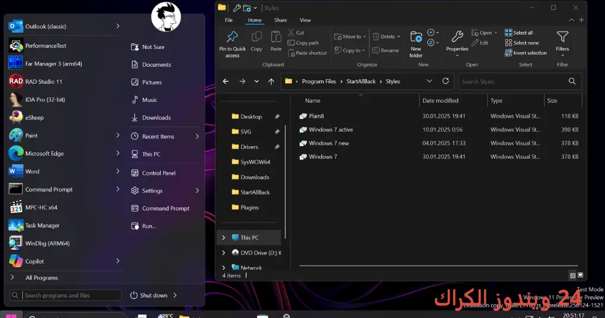The width and height of the screenshot is (605, 318).
Task: Launch eSheep from Start menu
Action: [64, 117]
